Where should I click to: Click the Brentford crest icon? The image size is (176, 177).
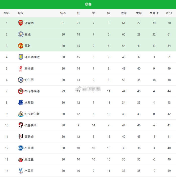coord(21,91)
